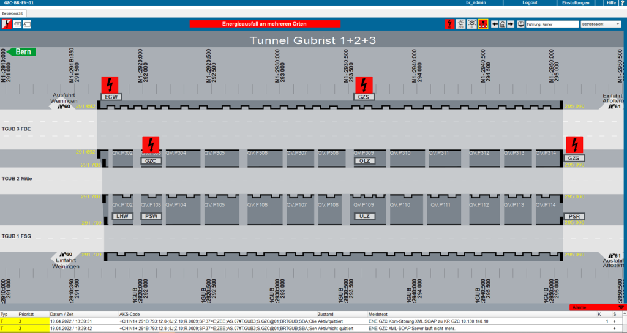Click the power fault icon above GZS
Screen dimensions: 627x333
[364, 84]
